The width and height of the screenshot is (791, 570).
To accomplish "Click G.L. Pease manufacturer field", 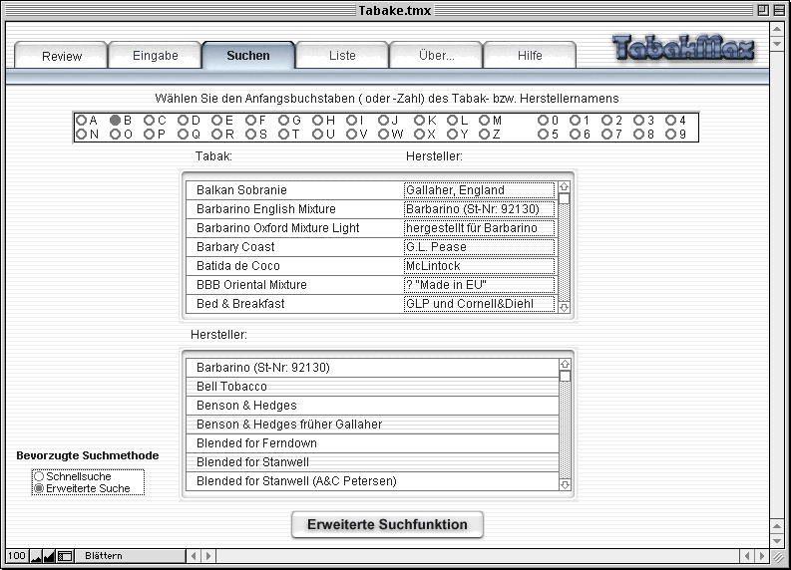I will 479,247.
